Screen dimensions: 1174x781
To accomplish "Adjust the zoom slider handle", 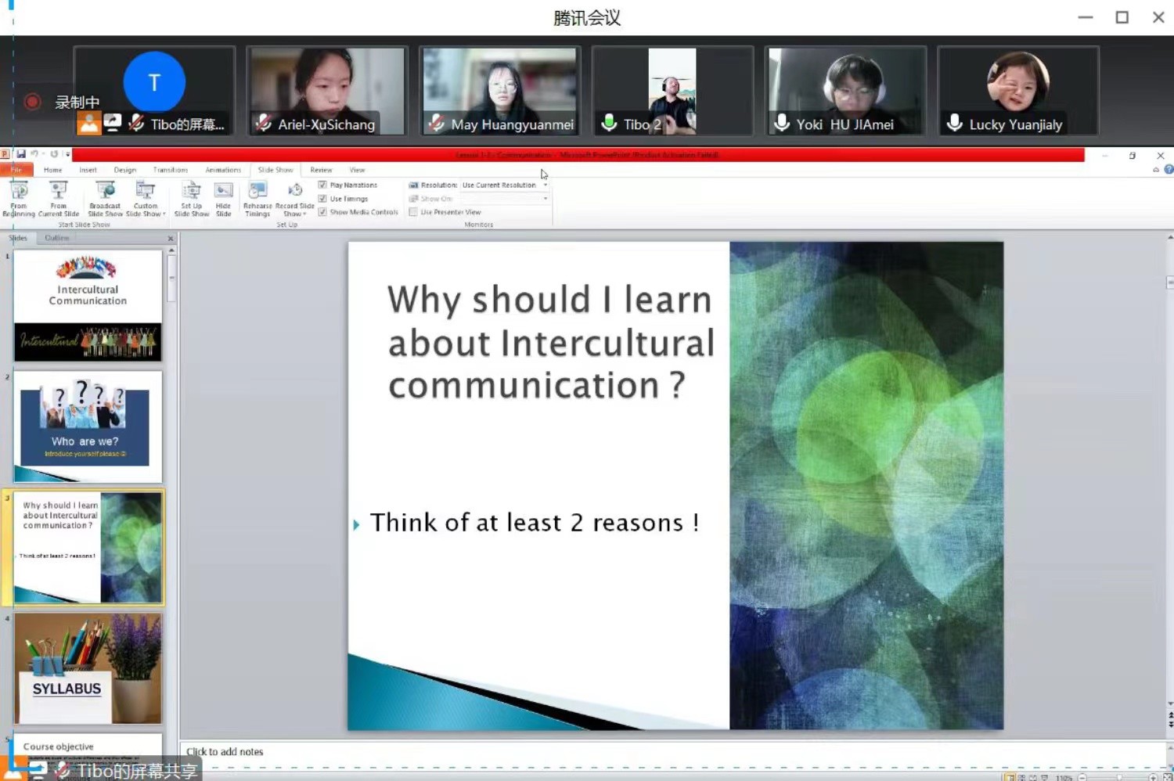I will (1118, 778).
